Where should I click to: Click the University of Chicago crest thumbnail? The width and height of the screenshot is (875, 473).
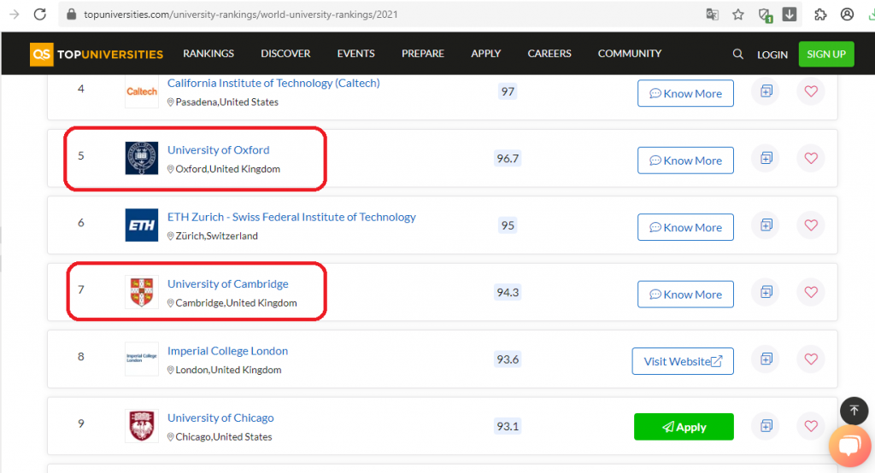tap(142, 425)
